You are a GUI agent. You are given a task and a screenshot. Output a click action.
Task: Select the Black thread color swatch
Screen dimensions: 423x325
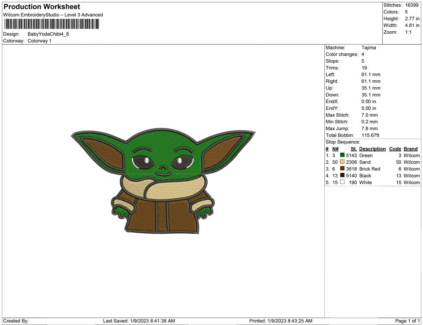(x=342, y=176)
